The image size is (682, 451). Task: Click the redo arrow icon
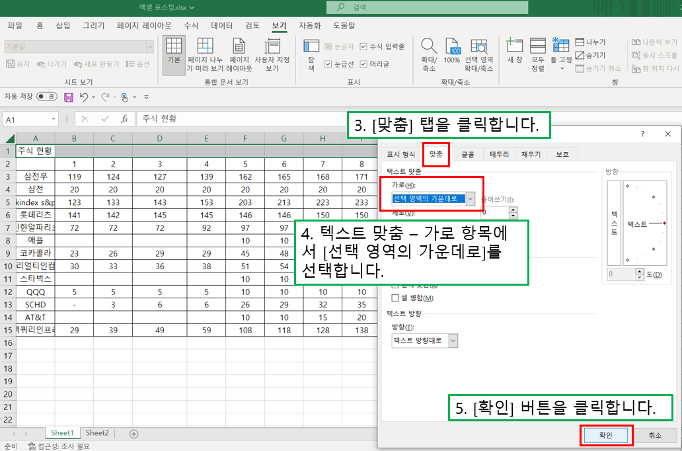pyautogui.click(x=105, y=97)
